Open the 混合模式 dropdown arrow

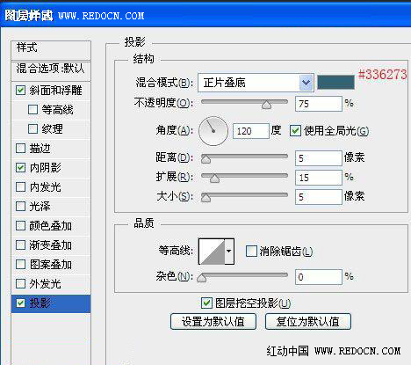[306, 83]
